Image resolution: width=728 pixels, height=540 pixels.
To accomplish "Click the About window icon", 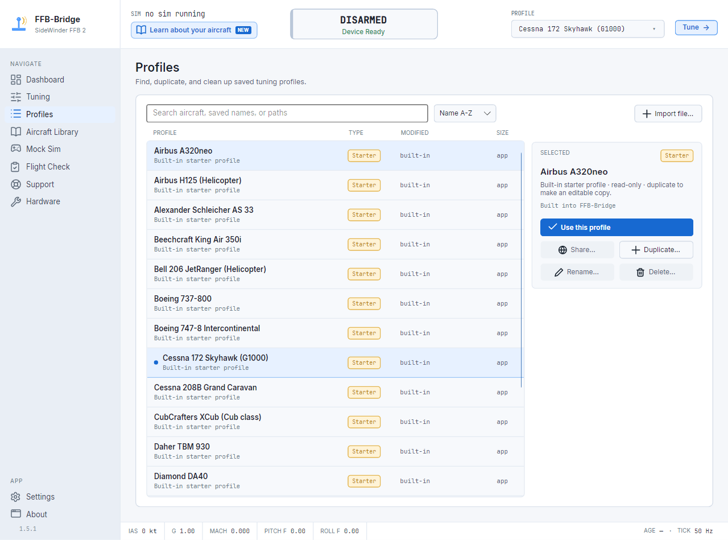I will (x=16, y=514).
